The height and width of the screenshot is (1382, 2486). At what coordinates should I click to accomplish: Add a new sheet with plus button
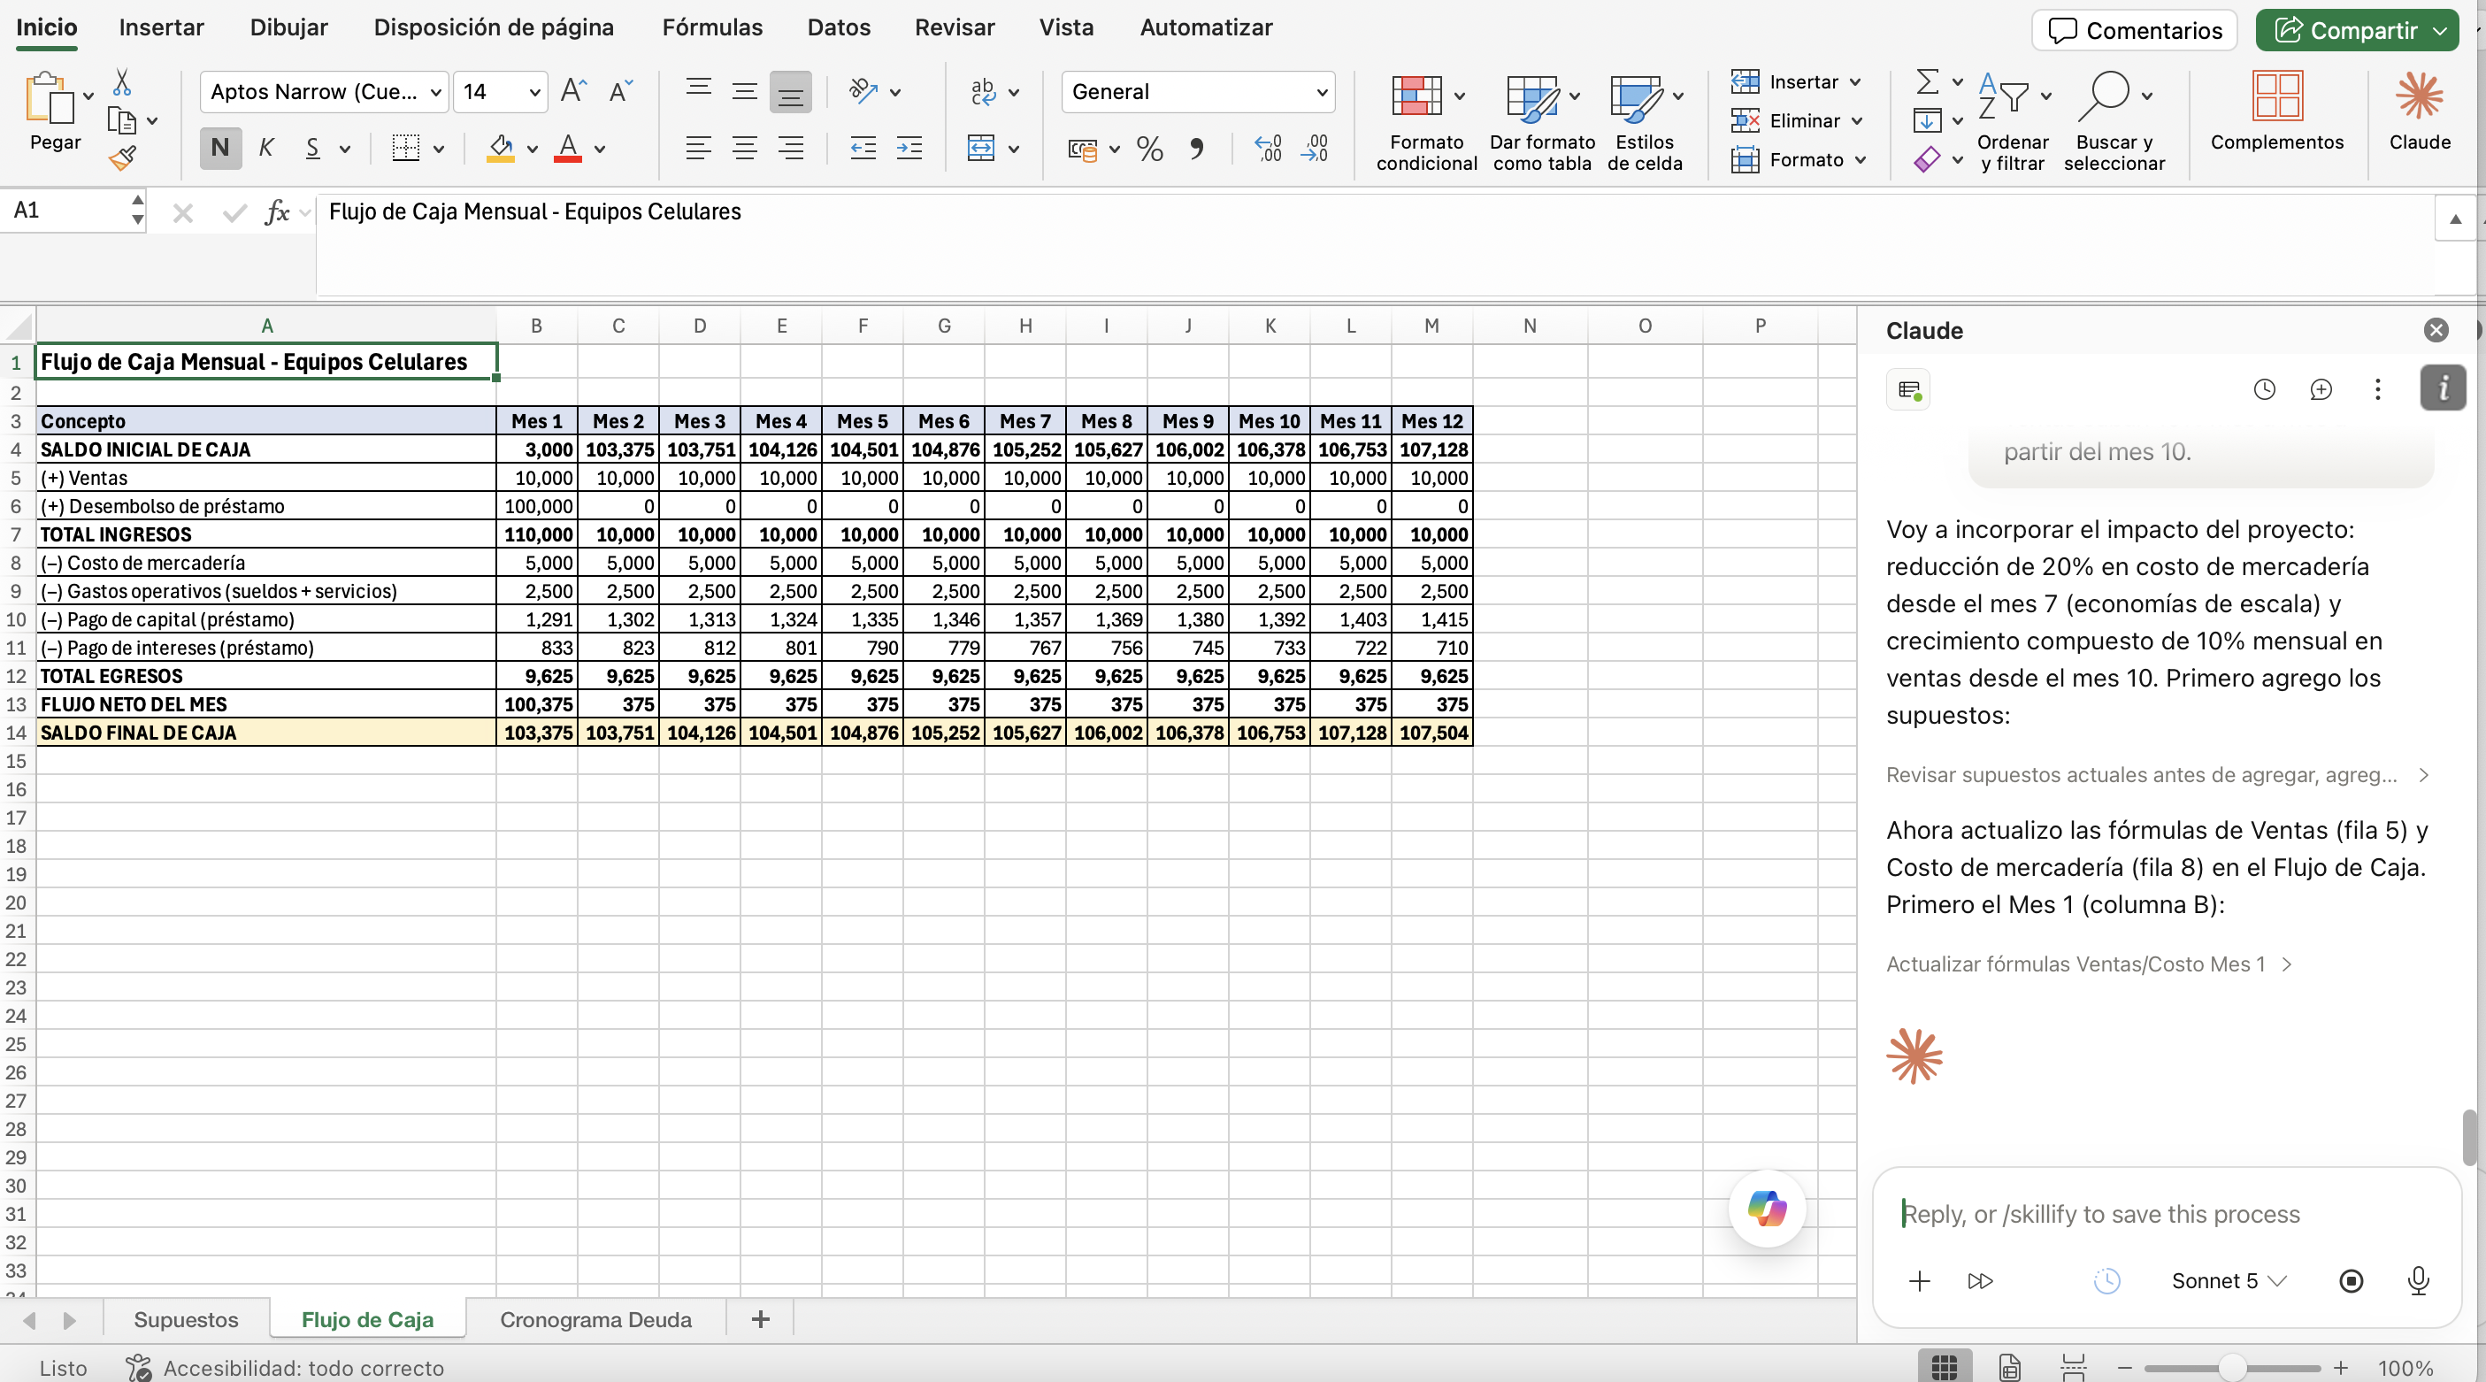click(761, 1319)
